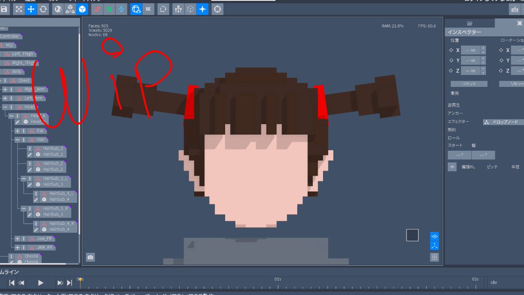Click the viewport camera screenshot icon

pos(90,257)
